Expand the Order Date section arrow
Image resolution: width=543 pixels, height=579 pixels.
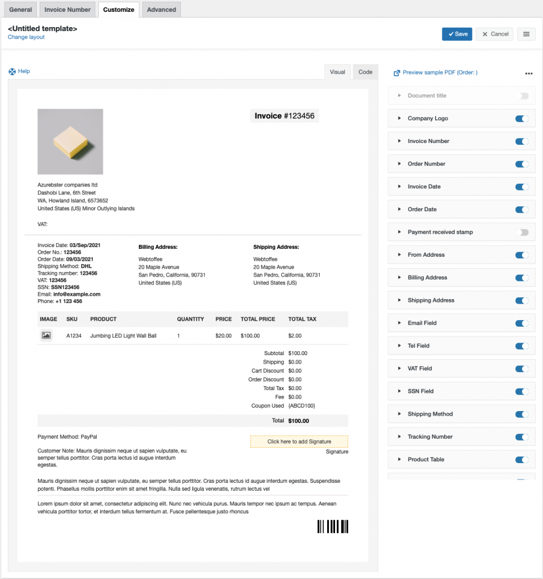(x=399, y=209)
